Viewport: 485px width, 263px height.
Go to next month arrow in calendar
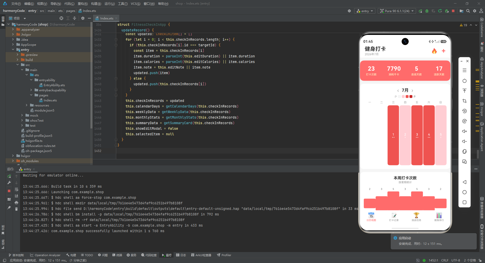[412, 91]
